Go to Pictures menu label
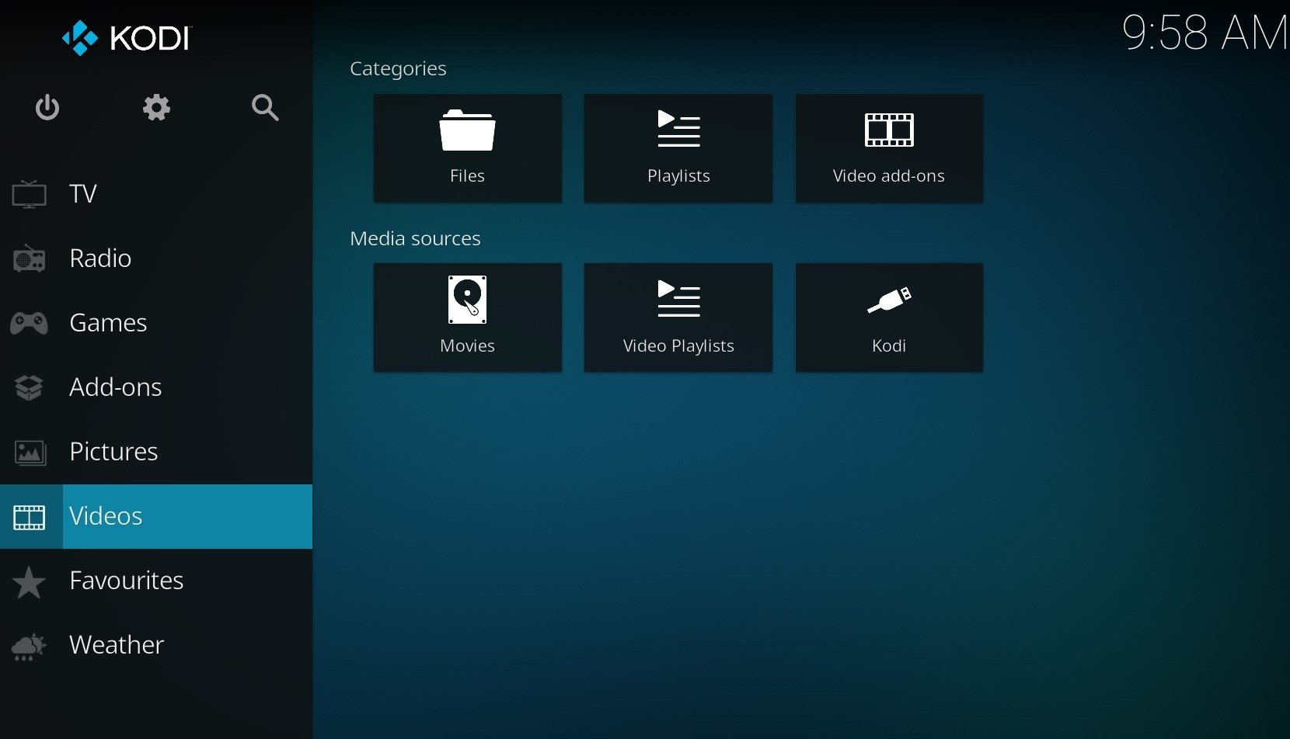 tap(113, 452)
